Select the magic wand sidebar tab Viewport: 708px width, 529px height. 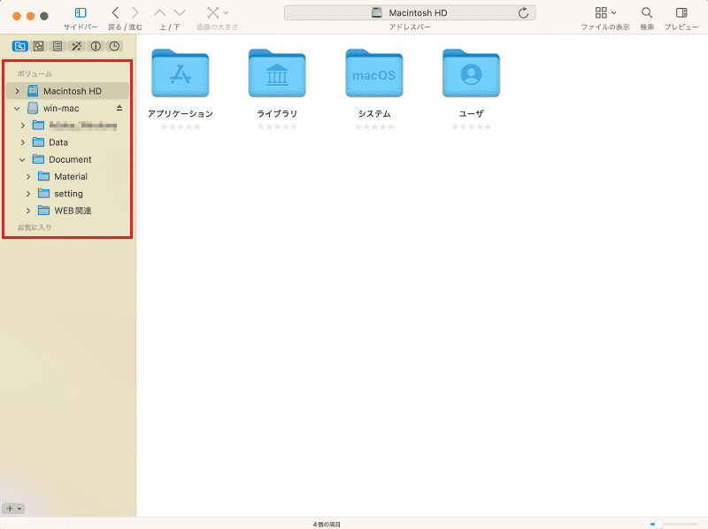(x=77, y=46)
